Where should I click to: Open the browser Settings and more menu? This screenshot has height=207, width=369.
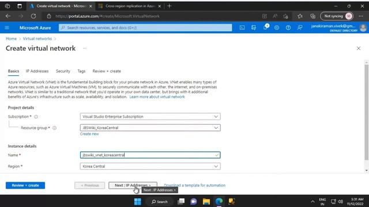(x=361, y=16)
